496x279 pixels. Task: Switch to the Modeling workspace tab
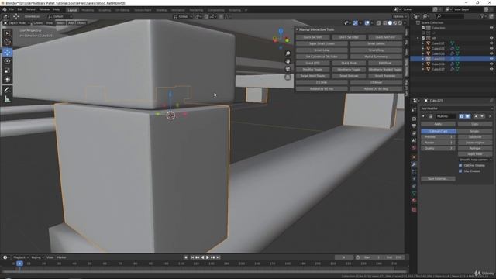click(x=88, y=10)
